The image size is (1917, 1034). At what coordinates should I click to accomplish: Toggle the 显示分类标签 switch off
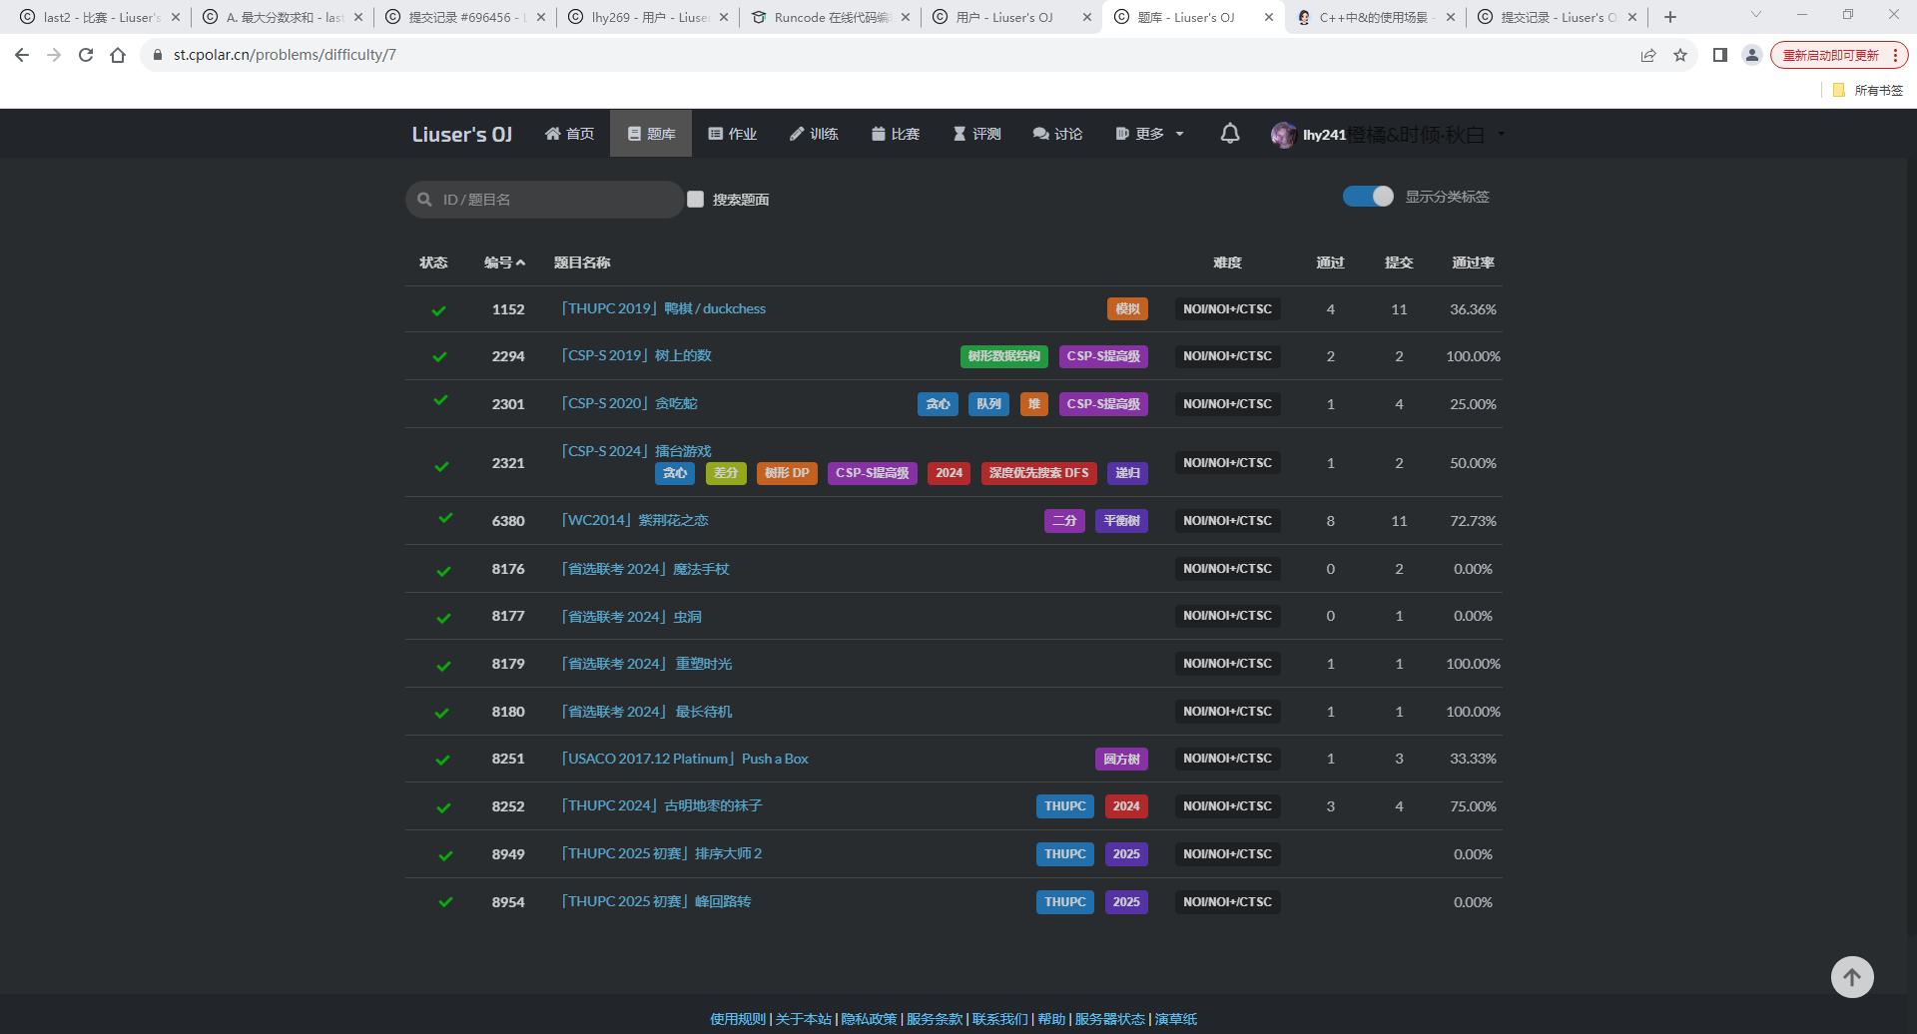(x=1368, y=197)
